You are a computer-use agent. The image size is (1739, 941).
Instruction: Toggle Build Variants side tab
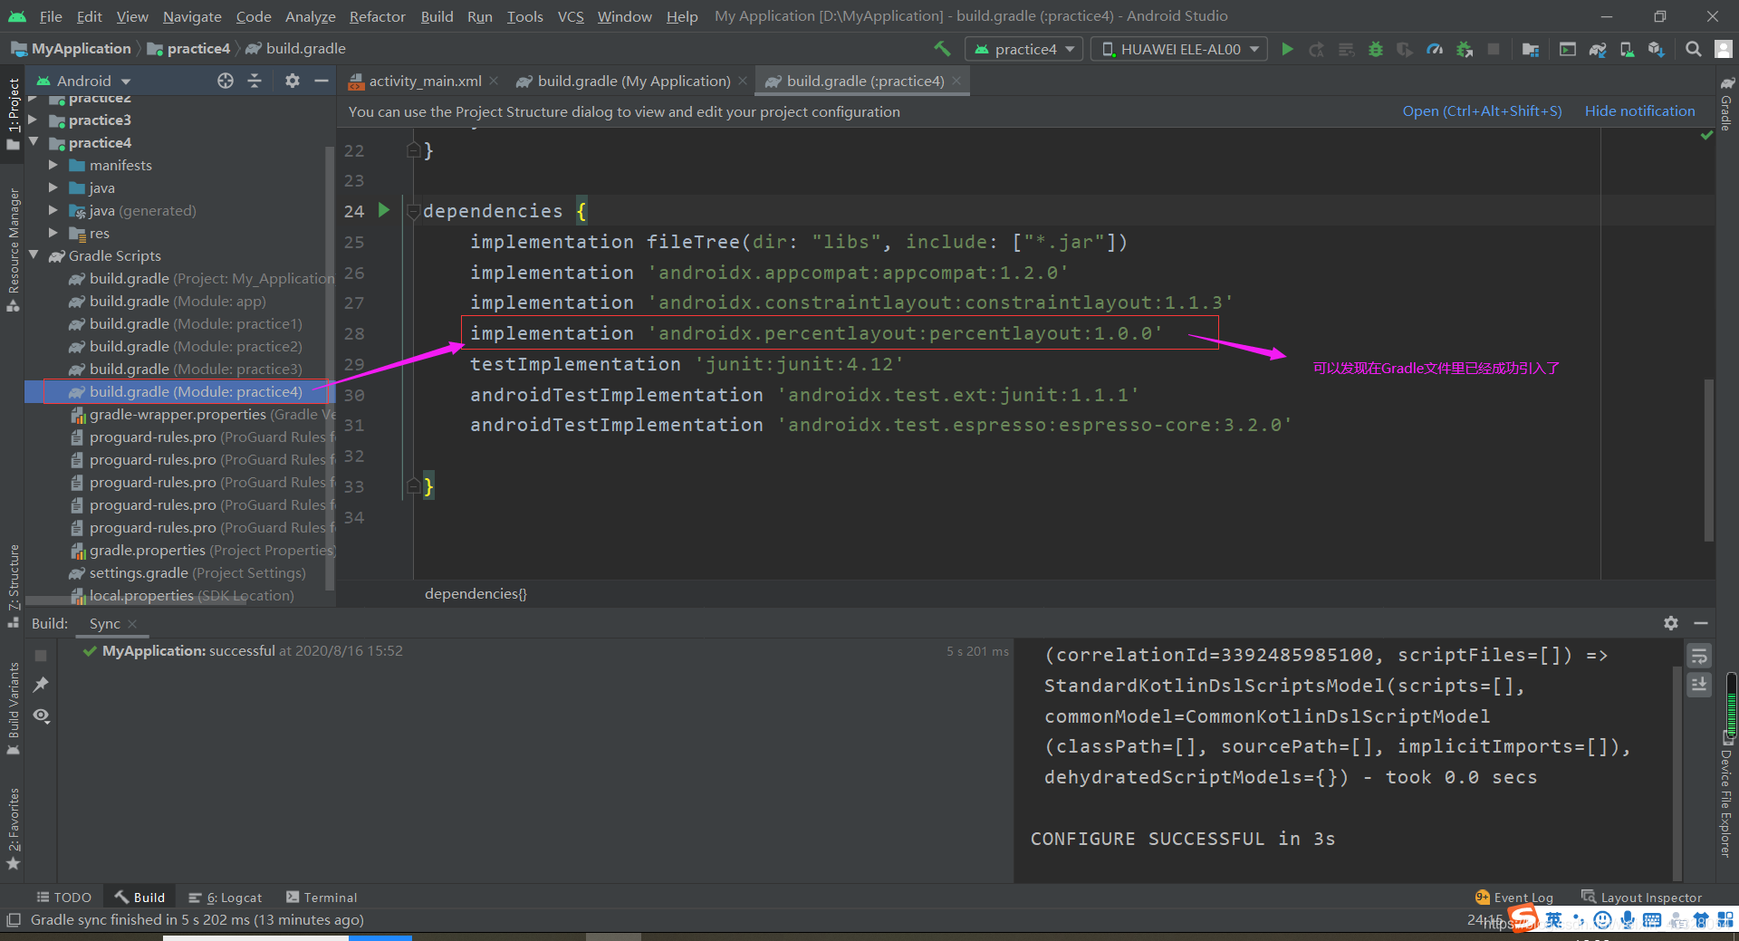pyautogui.click(x=13, y=708)
